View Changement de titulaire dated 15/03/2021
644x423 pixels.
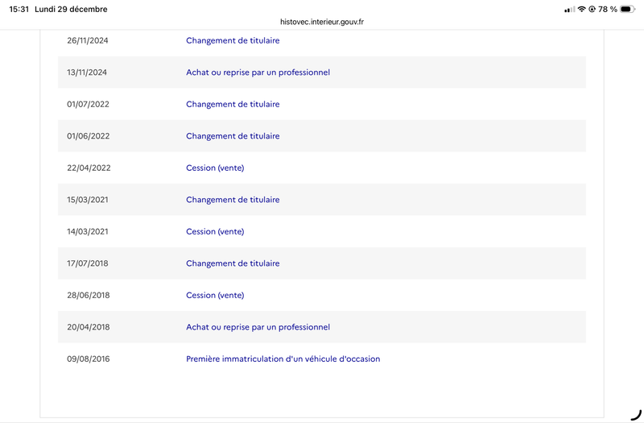pos(233,200)
